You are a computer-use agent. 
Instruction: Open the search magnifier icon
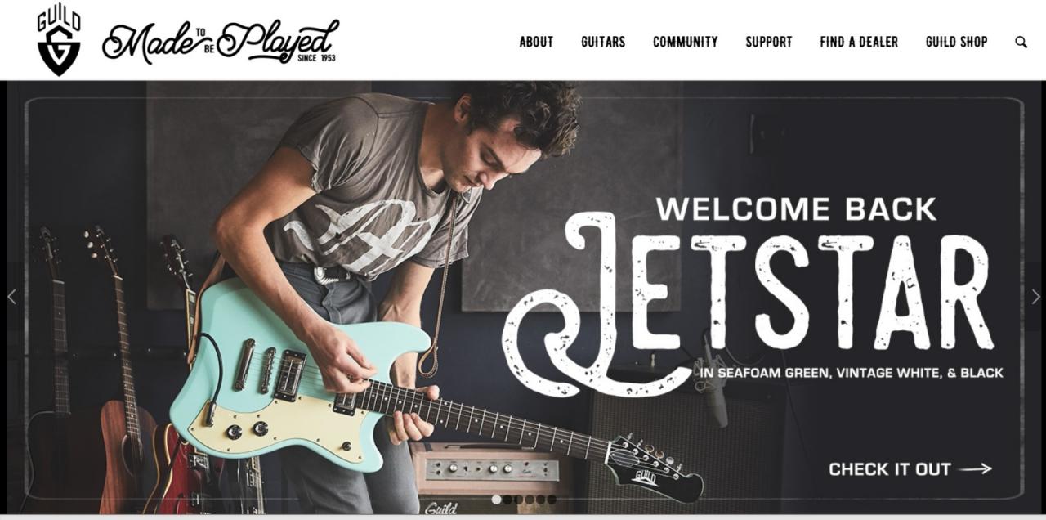1021,42
